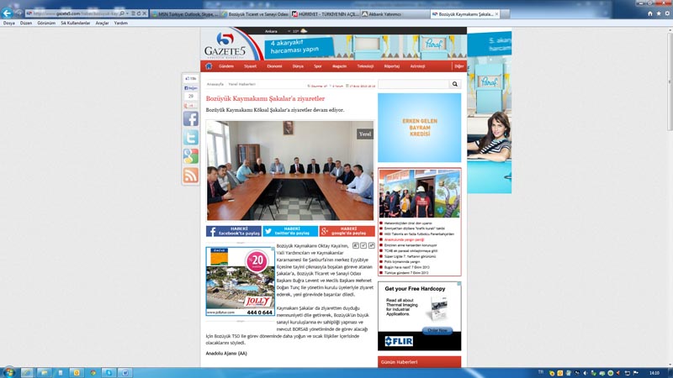The image size is (673, 378).
Task: Switch to Bozüyük Ticaret ve Sanayi Odası tab
Action: pos(256,14)
